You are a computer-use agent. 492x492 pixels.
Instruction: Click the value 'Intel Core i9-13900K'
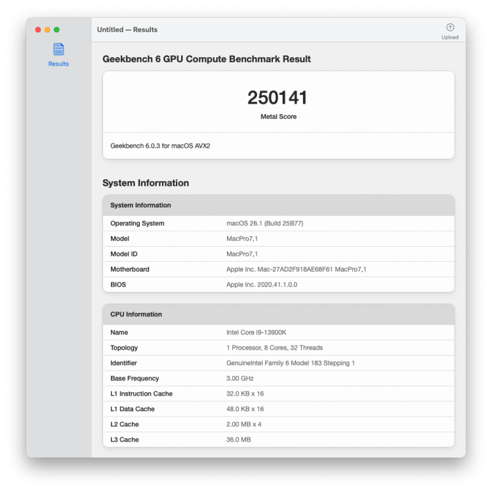click(x=256, y=333)
